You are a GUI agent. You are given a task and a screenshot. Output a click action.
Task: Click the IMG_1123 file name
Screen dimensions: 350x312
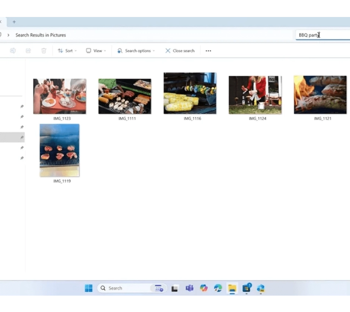pyautogui.click(x=62, y=119)
